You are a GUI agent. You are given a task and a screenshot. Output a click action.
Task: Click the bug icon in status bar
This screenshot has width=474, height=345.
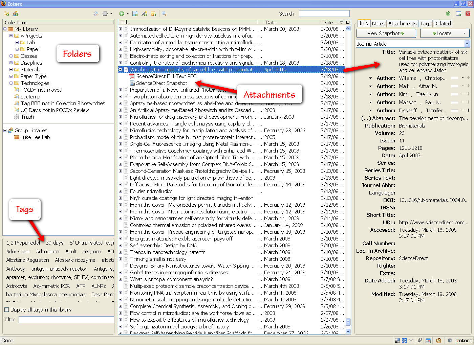point(420,341)
